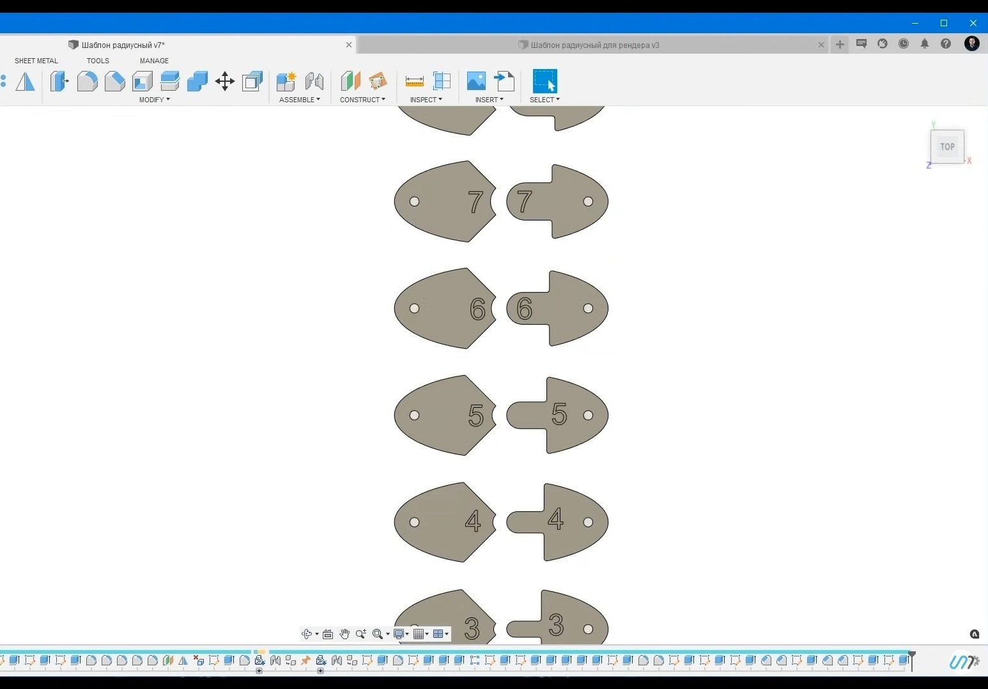
Task: Activate the Move/Copy four-arrow tool
Action: pyautogui.click(x=225, y=81)
